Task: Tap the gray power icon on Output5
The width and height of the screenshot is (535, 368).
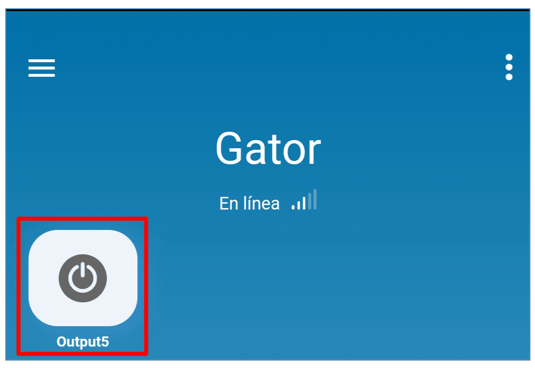Action: pyautogui.click(x=83, y=278)
